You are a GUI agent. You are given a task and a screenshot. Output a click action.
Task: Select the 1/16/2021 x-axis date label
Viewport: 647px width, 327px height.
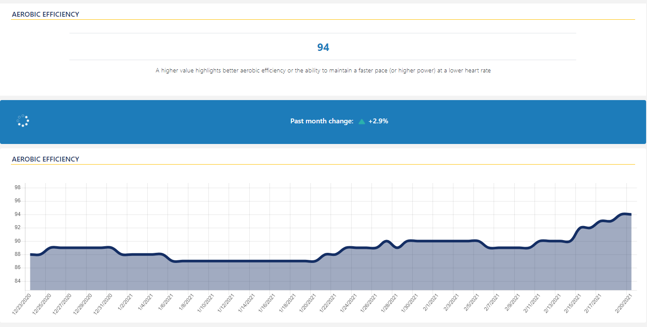[x=267, y=303]
